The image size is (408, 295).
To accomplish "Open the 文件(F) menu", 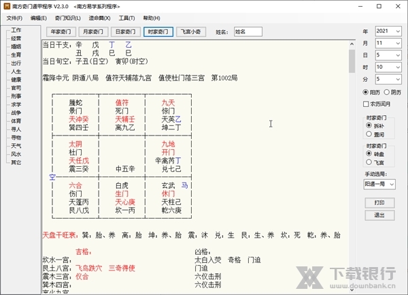I will pos(14,18).
